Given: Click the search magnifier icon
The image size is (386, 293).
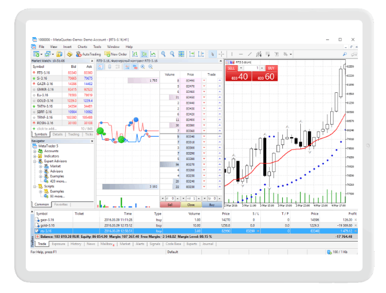Looking at the screenshot, I should point(345,54).
